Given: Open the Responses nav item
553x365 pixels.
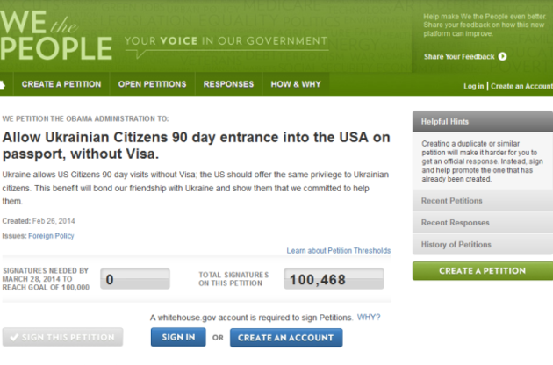Looking at the screenshot, I should click(228, 85).
